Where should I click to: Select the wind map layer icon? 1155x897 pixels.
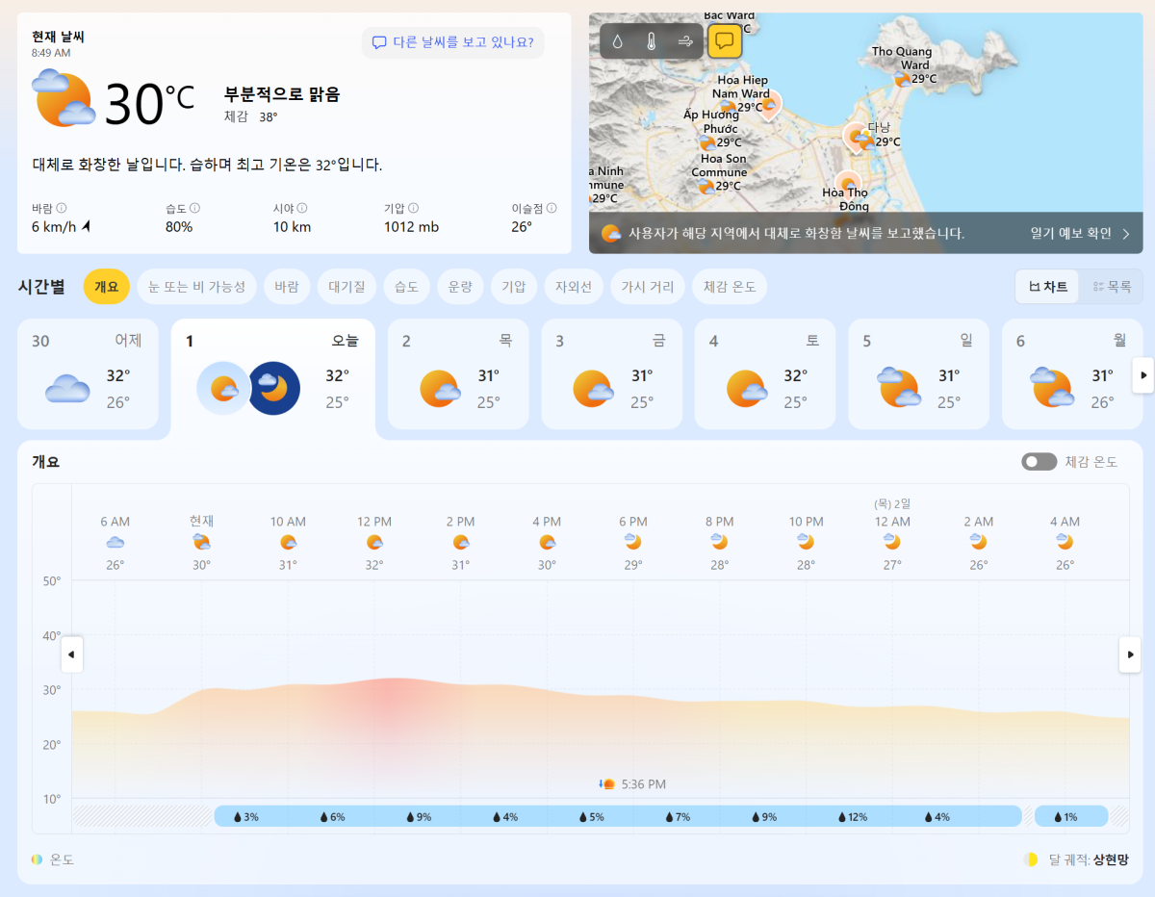[685, 41]
